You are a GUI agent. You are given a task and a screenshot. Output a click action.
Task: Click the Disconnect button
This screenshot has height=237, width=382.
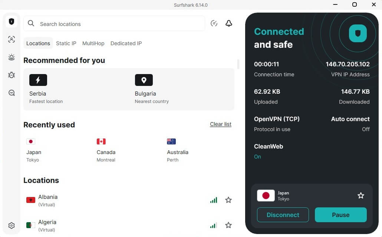(283, 215)
